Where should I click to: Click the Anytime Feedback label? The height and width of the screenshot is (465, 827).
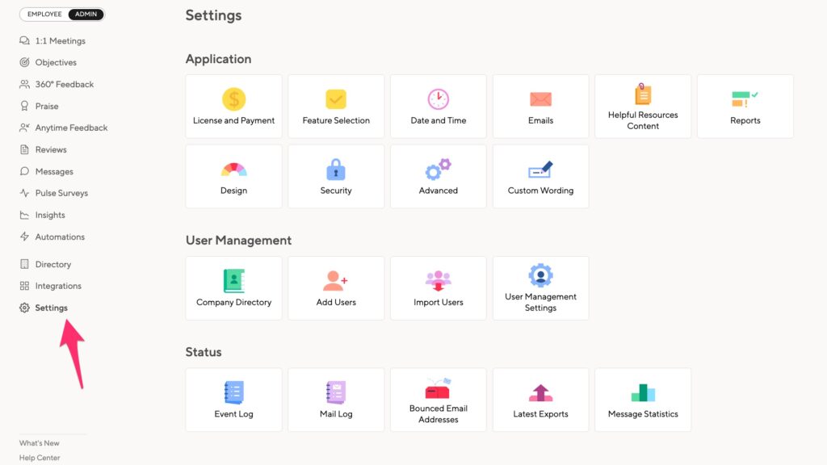click(x=71, y=128)
